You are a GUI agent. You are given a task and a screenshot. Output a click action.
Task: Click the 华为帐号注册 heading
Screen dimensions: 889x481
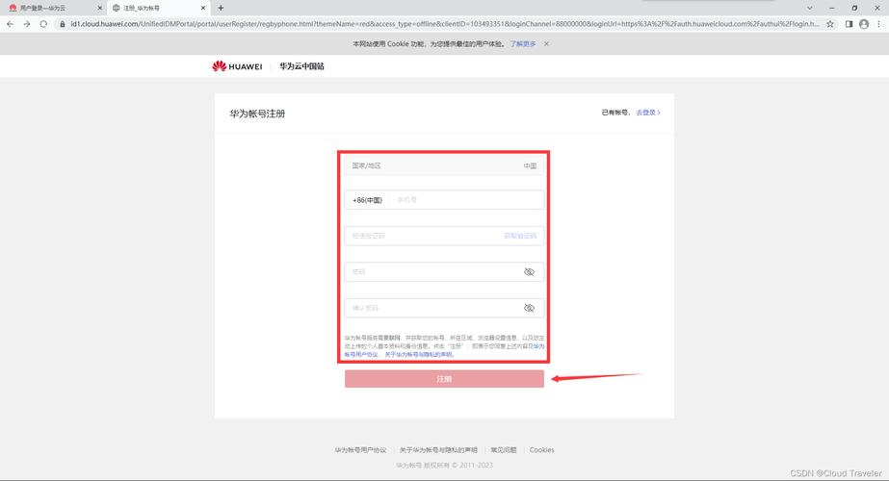[x=257, y=114]
